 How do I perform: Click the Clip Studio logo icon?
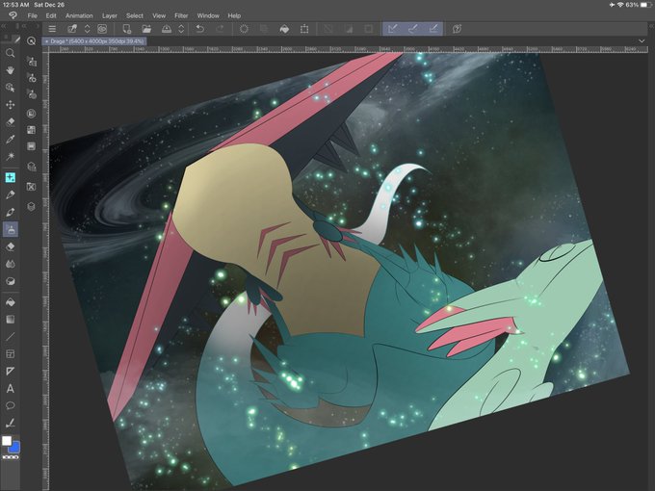(13, 15)
